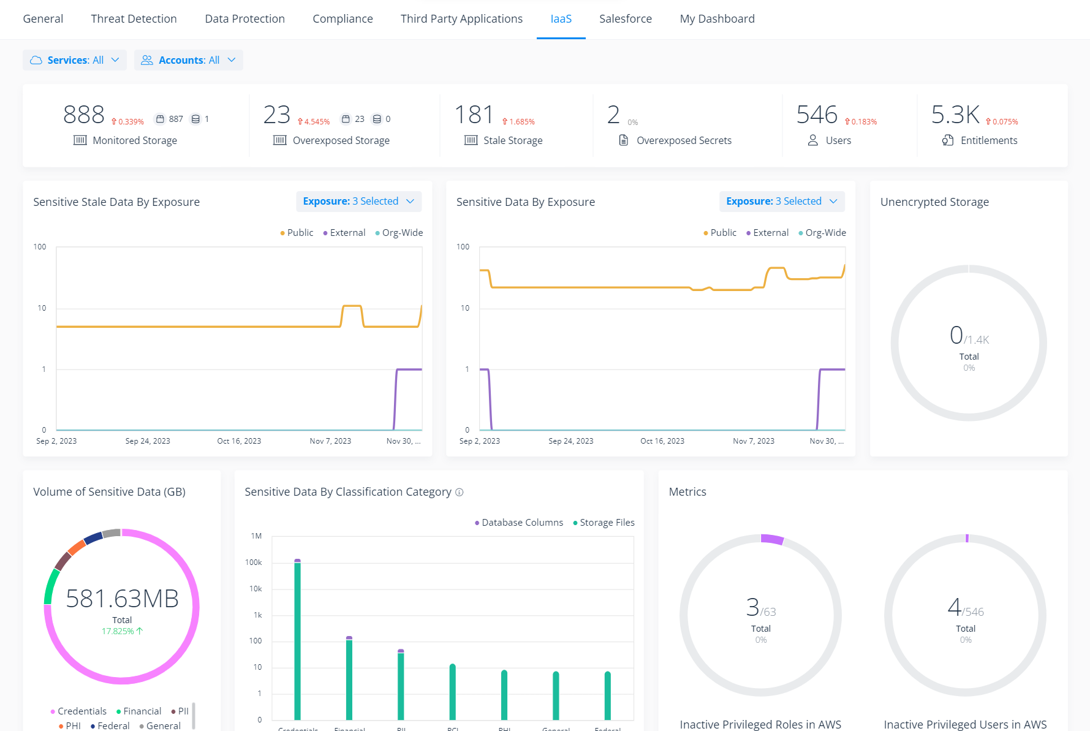Screen dimensions: 1090x731
Task: Click the accounts people icon in Accounts filter
Action: click(x=146, y=60)
